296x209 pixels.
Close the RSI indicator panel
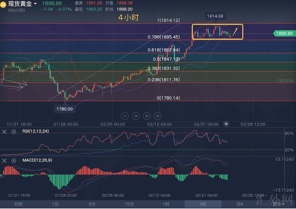[4, 132]
